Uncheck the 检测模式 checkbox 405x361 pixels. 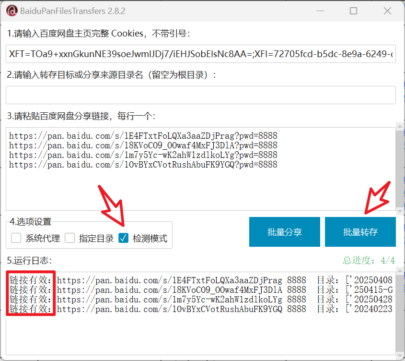point(124,238)
